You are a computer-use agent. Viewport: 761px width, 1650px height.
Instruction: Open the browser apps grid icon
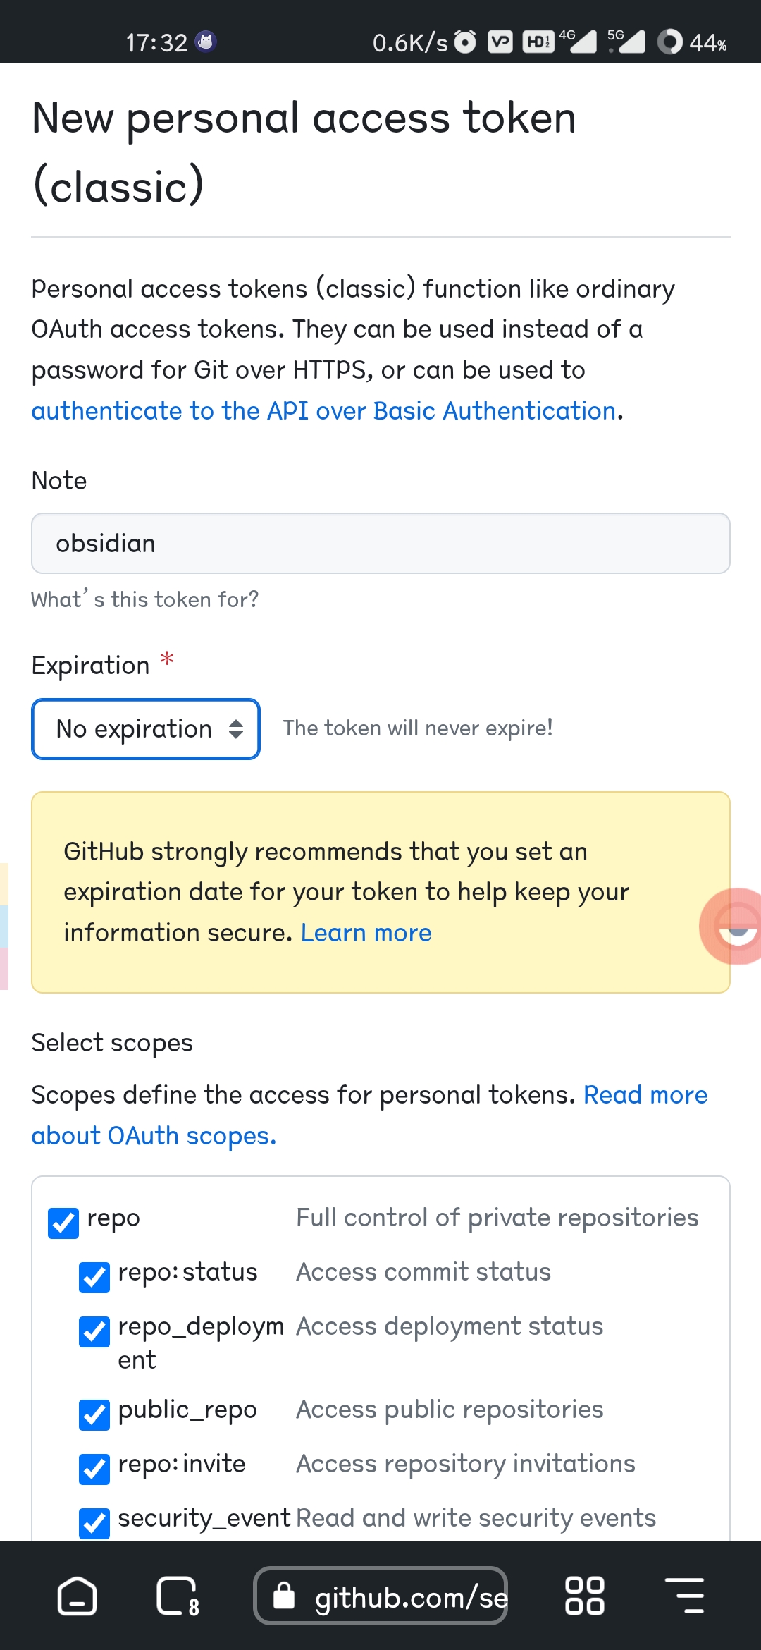pyautogui.click(x=584, y=1596)
